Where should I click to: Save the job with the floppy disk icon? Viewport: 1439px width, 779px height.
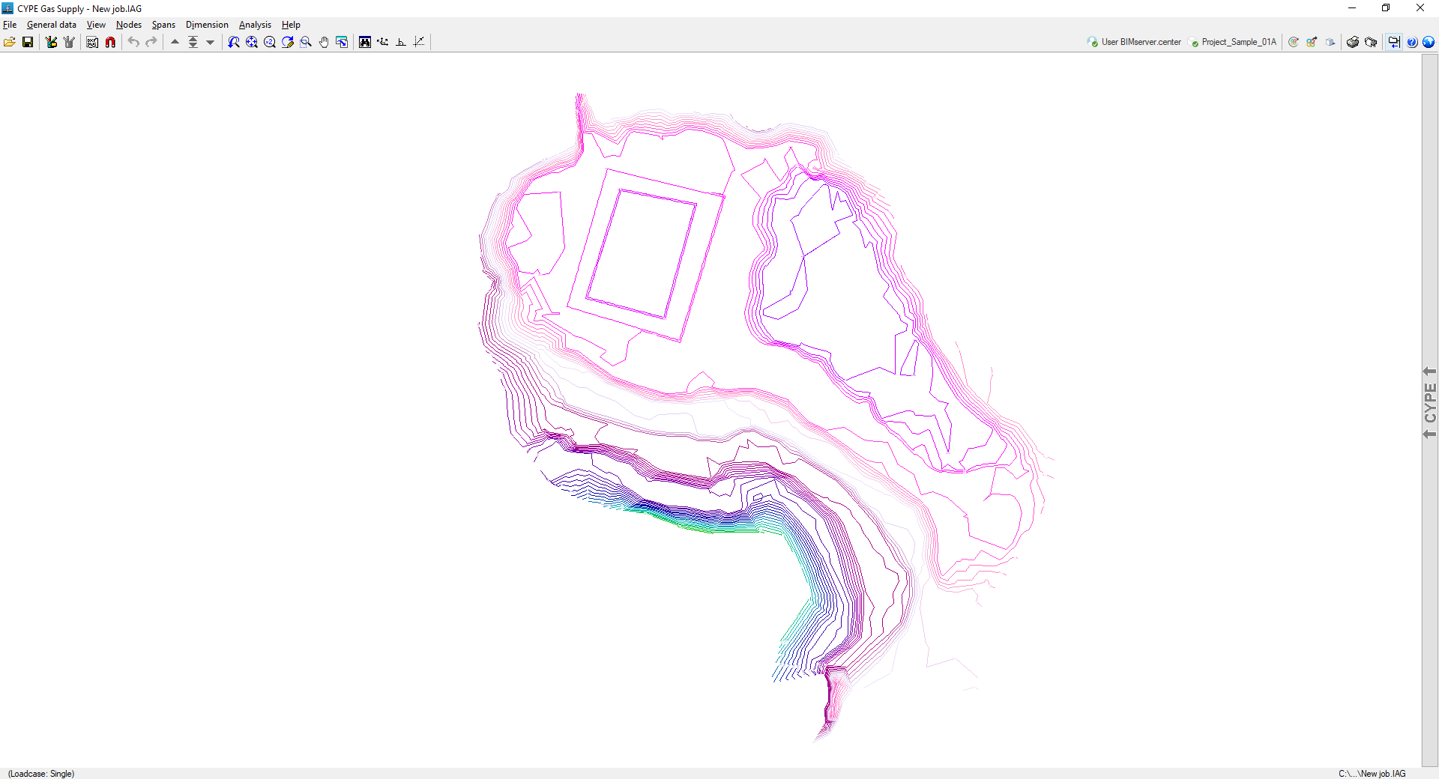tap(28, 42)
